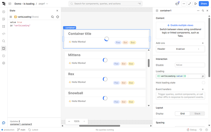
Task: Open the Add component panel in sidebar
Action: pos(4,12)
